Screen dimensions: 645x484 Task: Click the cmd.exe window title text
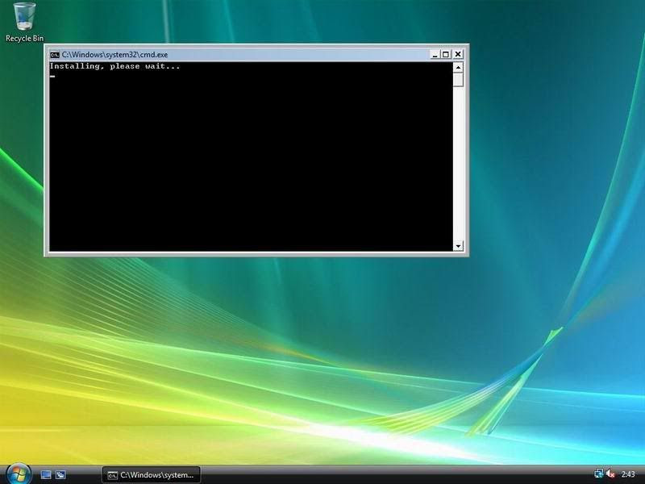pyautogui.click(x=114, y=54)
